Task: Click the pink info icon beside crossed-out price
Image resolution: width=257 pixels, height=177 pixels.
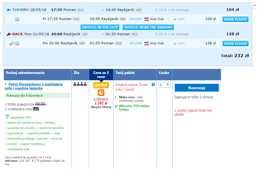Action: tap(107, 99)
